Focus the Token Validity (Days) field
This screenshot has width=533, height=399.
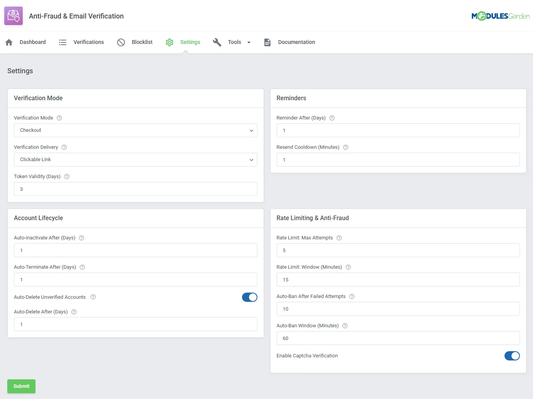click(x=136, y=189)
